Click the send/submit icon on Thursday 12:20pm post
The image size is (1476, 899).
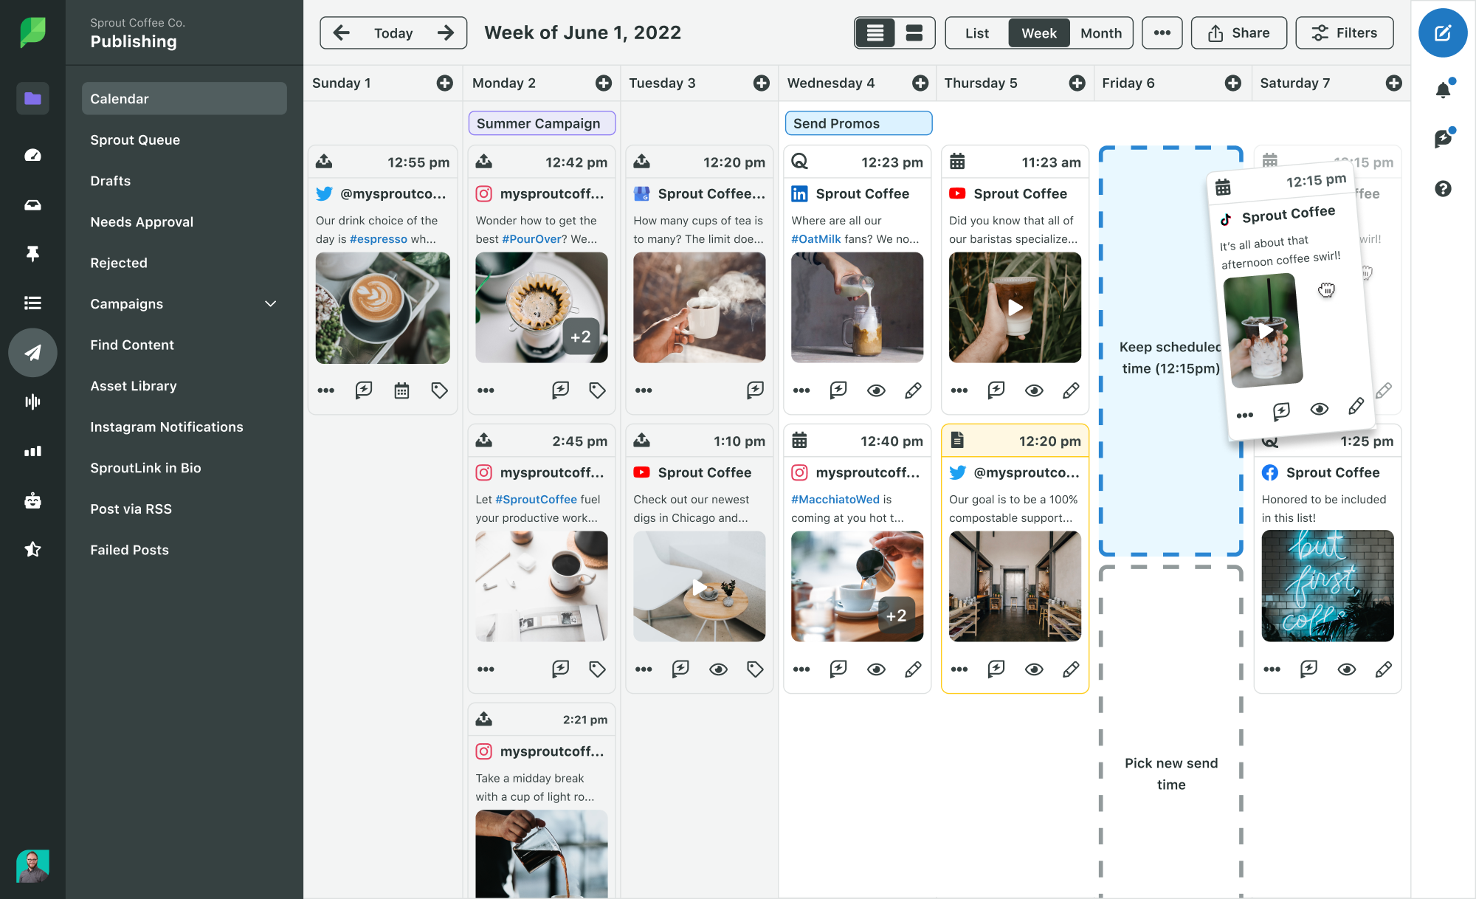click(x=996, y=668)
